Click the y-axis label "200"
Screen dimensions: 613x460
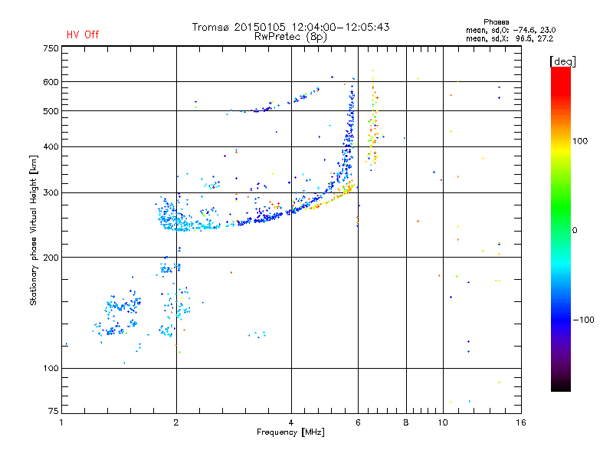(51, 258)
